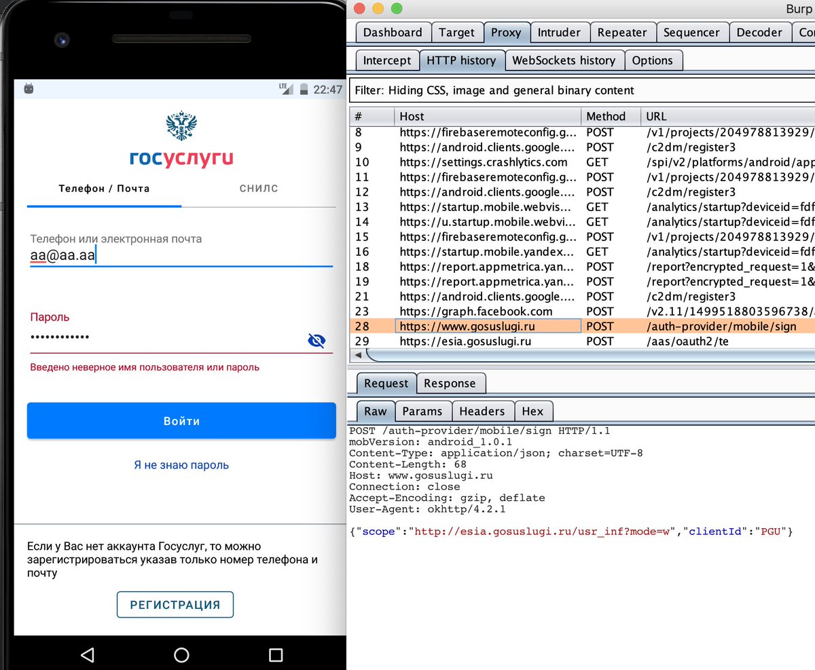The height and width of the screenshot is (670, 815).
Task: Open the Target tab in Burp
Action: [456, 33]
